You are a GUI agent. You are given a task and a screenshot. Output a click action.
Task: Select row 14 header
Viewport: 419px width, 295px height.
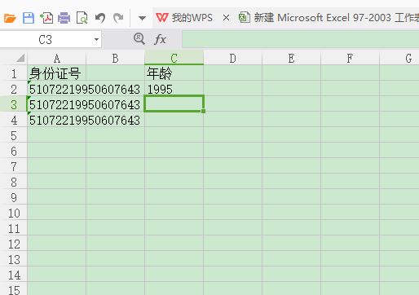pos(14,275)
